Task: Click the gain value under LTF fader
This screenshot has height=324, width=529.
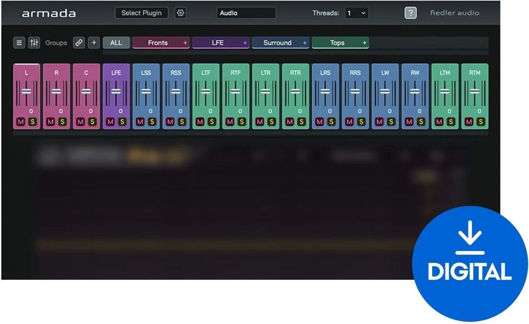Action: pos(210,111)
